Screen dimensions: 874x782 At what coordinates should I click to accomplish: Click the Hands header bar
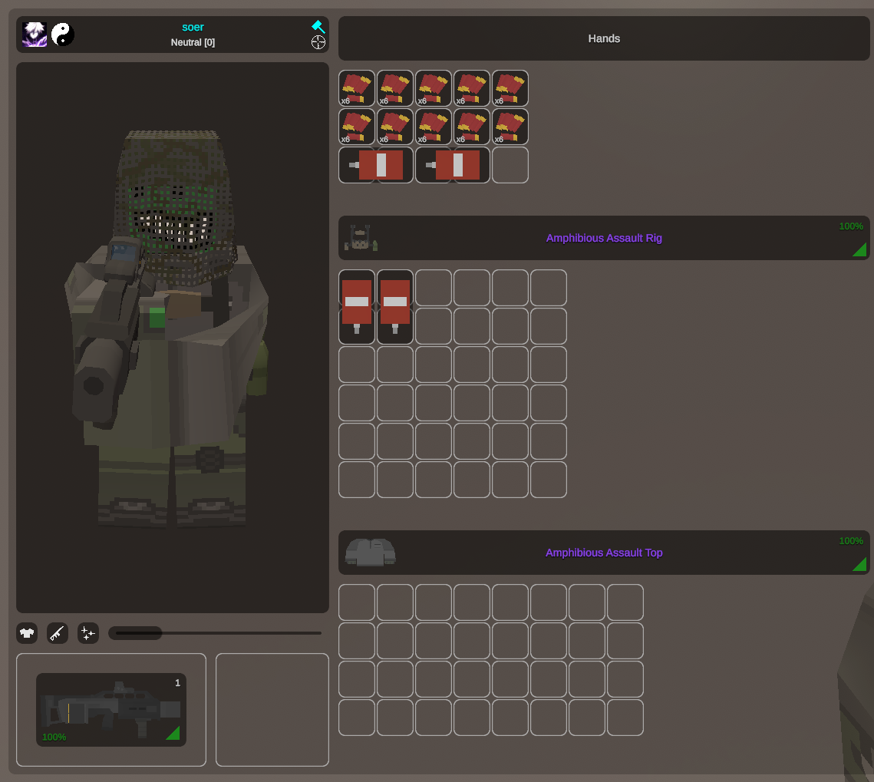click(604, 38)
